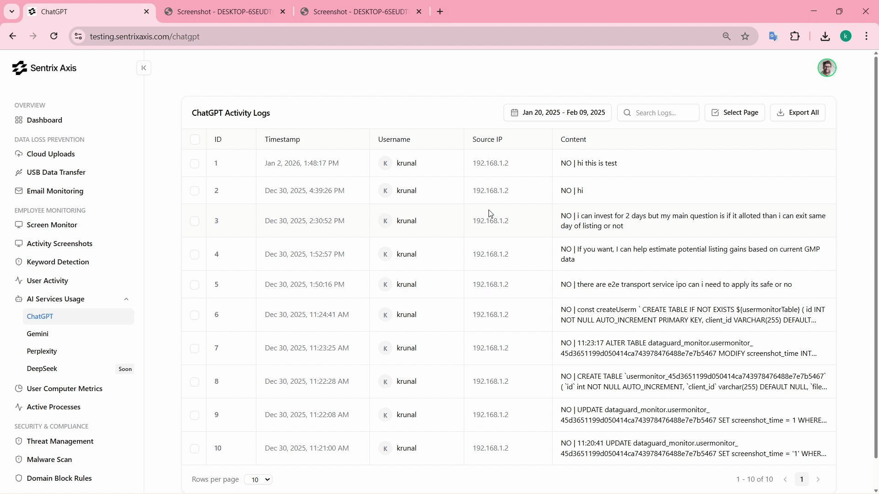Toggle the select-all header checkbox

tap(195, 140)
